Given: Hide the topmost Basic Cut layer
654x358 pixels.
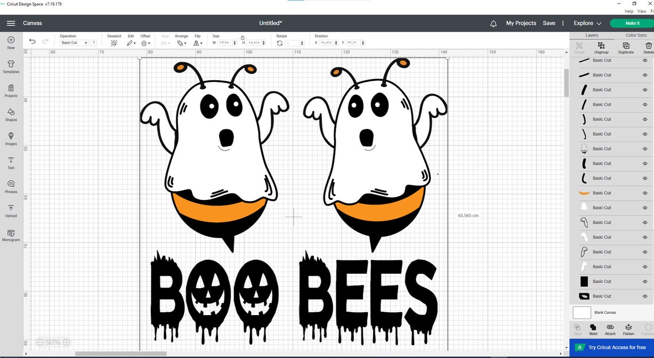Looking at the screenshot, I should tap(644, 60).
